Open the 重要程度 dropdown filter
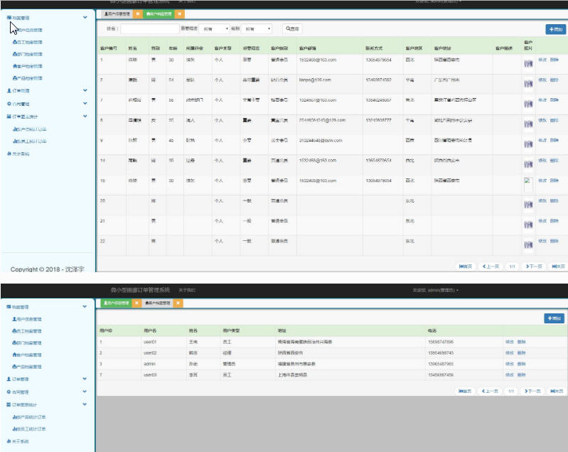The height and width of the screenshot is (452, 568). click(215, 29)
